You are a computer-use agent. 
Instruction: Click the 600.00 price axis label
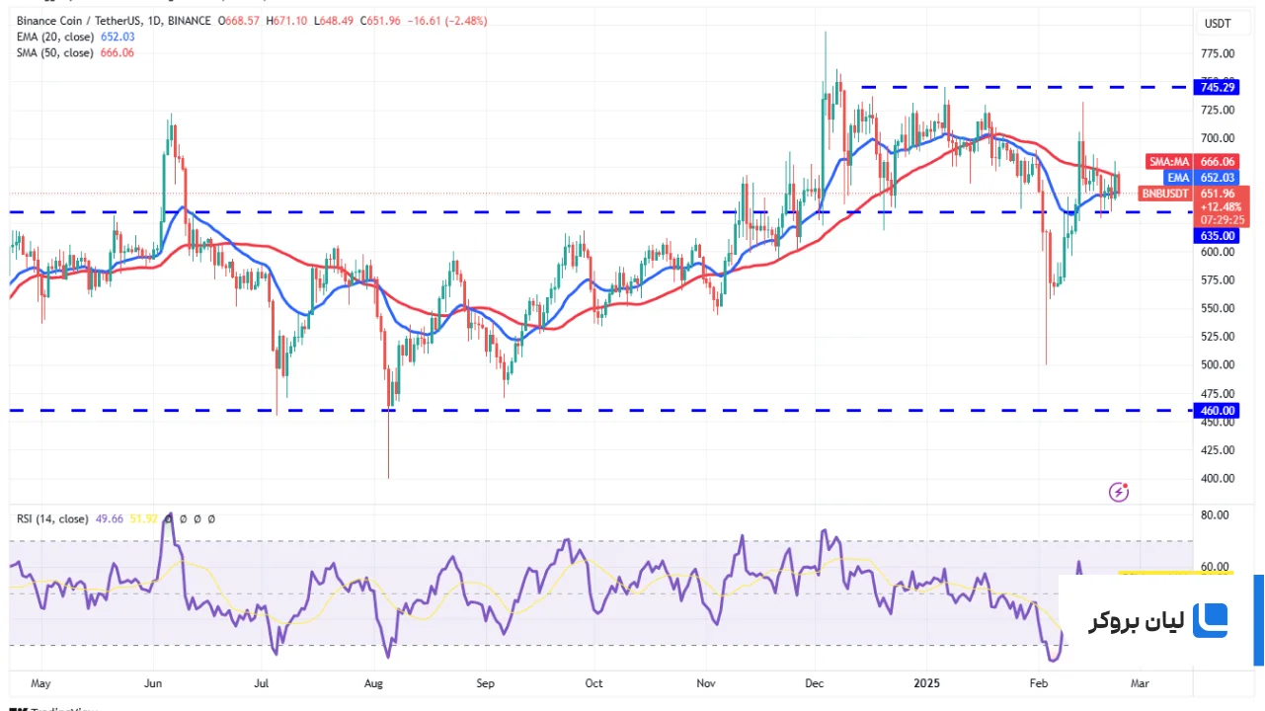(x=1217, y=252)
